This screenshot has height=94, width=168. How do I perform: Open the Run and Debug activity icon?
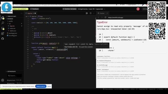[x=3, y=28]
